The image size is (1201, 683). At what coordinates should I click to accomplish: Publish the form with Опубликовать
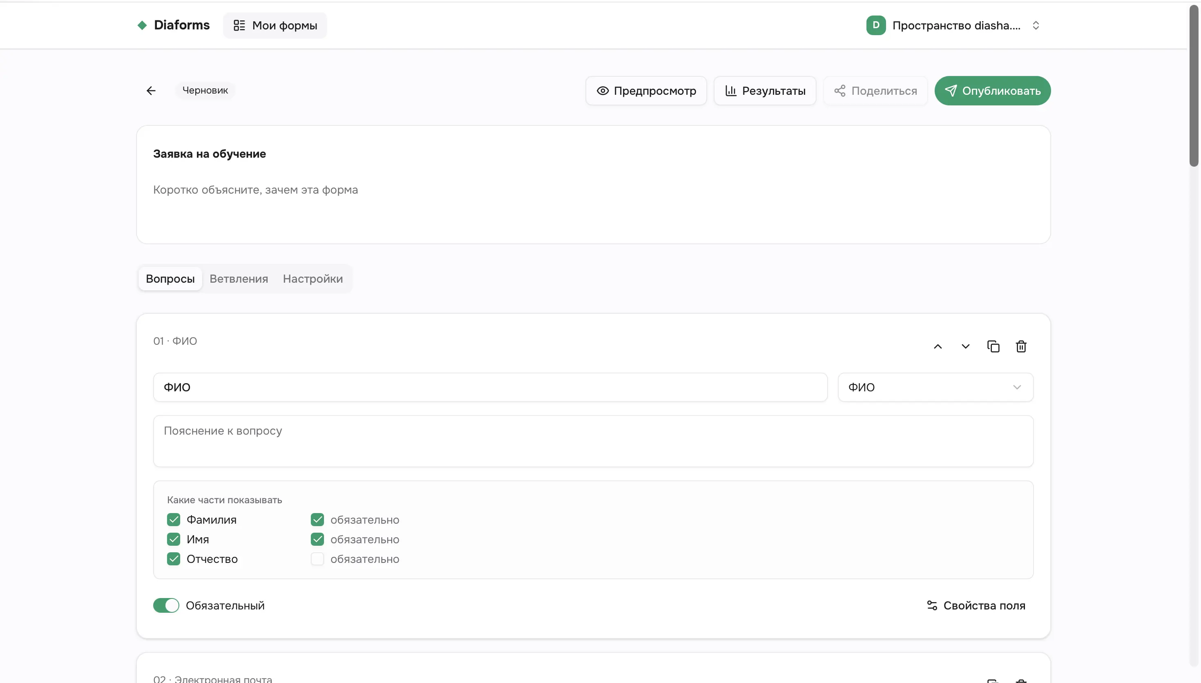[x=992, y=91]
